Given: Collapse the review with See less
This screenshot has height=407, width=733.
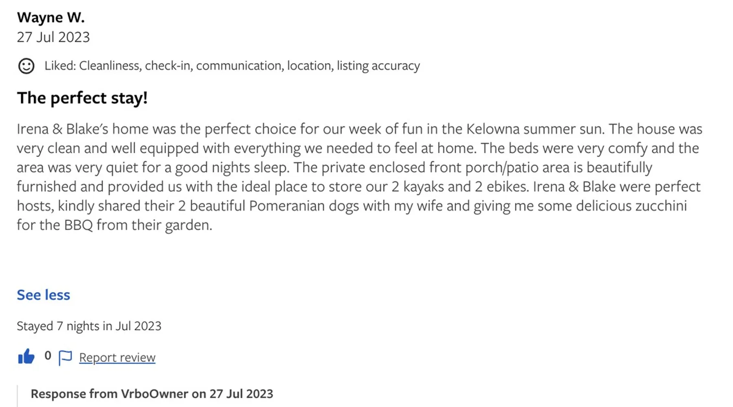Looking at the screenshot, I should click(x=44, y=295).
